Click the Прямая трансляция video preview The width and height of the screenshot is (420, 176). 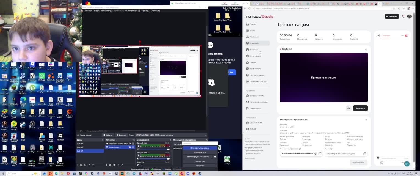click(x=324, y=78)
